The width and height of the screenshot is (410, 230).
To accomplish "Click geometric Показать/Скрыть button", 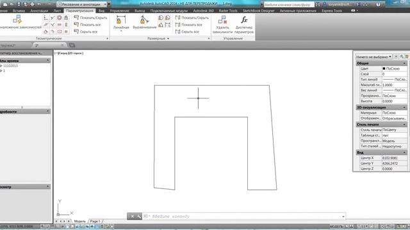I will [x=90, y=18].
